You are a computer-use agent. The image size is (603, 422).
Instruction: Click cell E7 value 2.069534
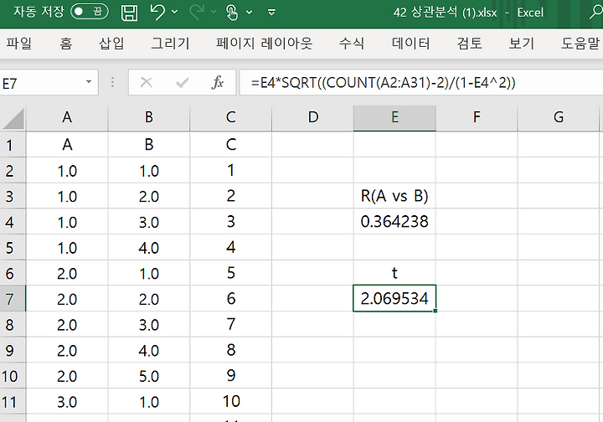coord(394,299)
